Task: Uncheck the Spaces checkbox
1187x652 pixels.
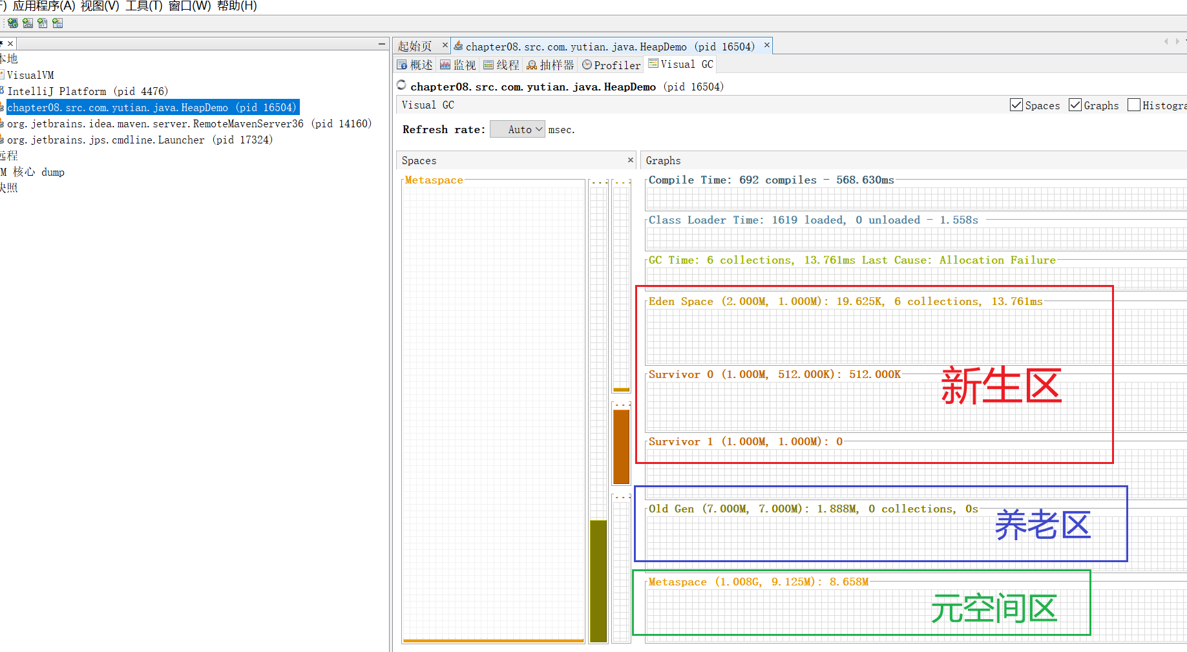Action: point(1016,105)
